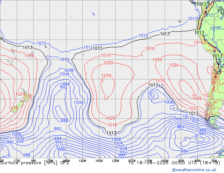Screen dimensions: 224x173
Task: Click the blue 996 label above 992
Action: click(x=66, y=84)
